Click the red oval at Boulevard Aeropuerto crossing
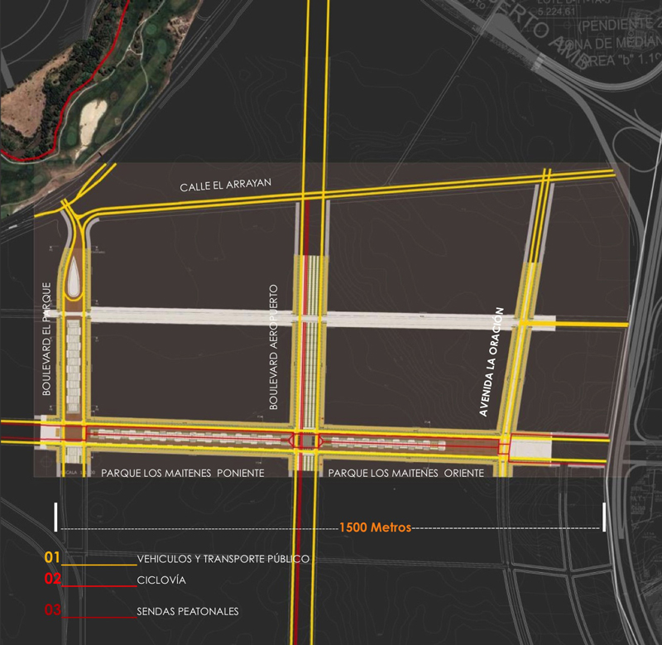Viewport: 662px width, 645px height. (x=306, y=440)
